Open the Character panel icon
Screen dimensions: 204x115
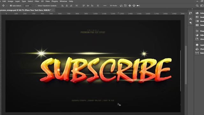(191, 19)
